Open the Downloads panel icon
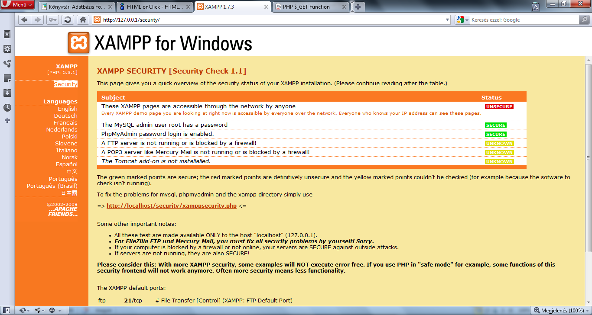Image resolution: width=592 pixels, height=315 pixels. click(x=7, y=93)
